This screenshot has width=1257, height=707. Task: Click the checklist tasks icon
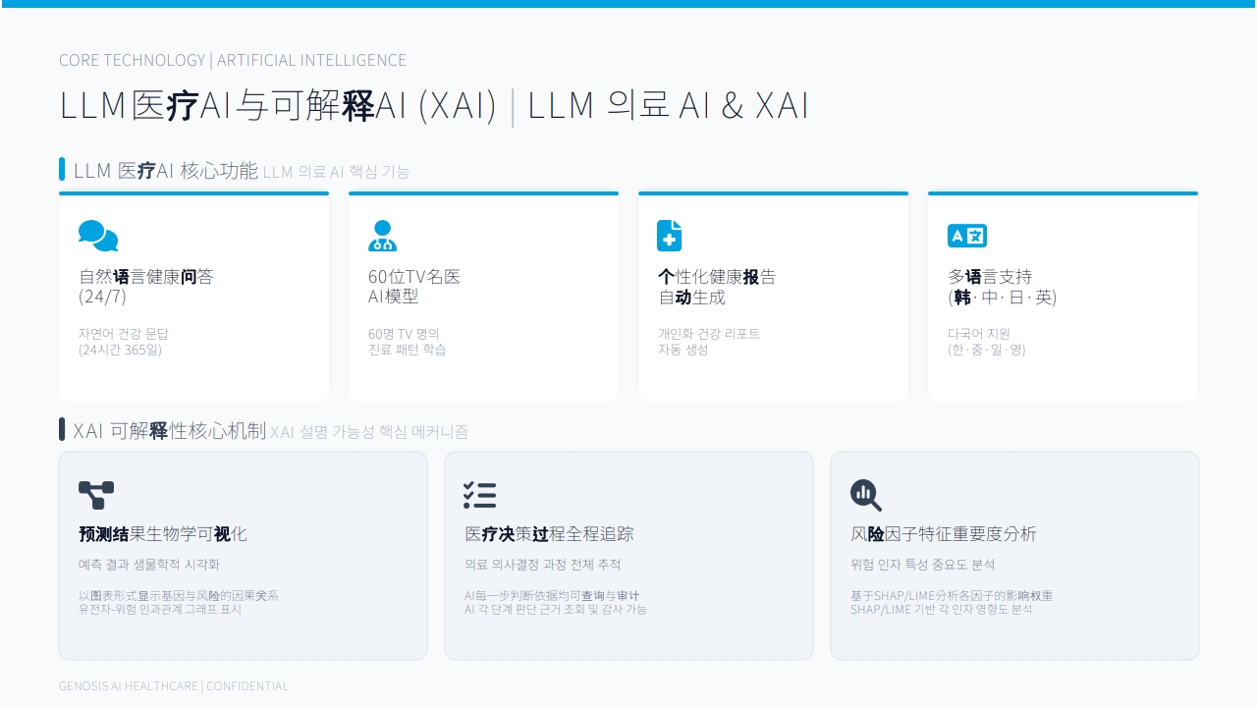480,495
